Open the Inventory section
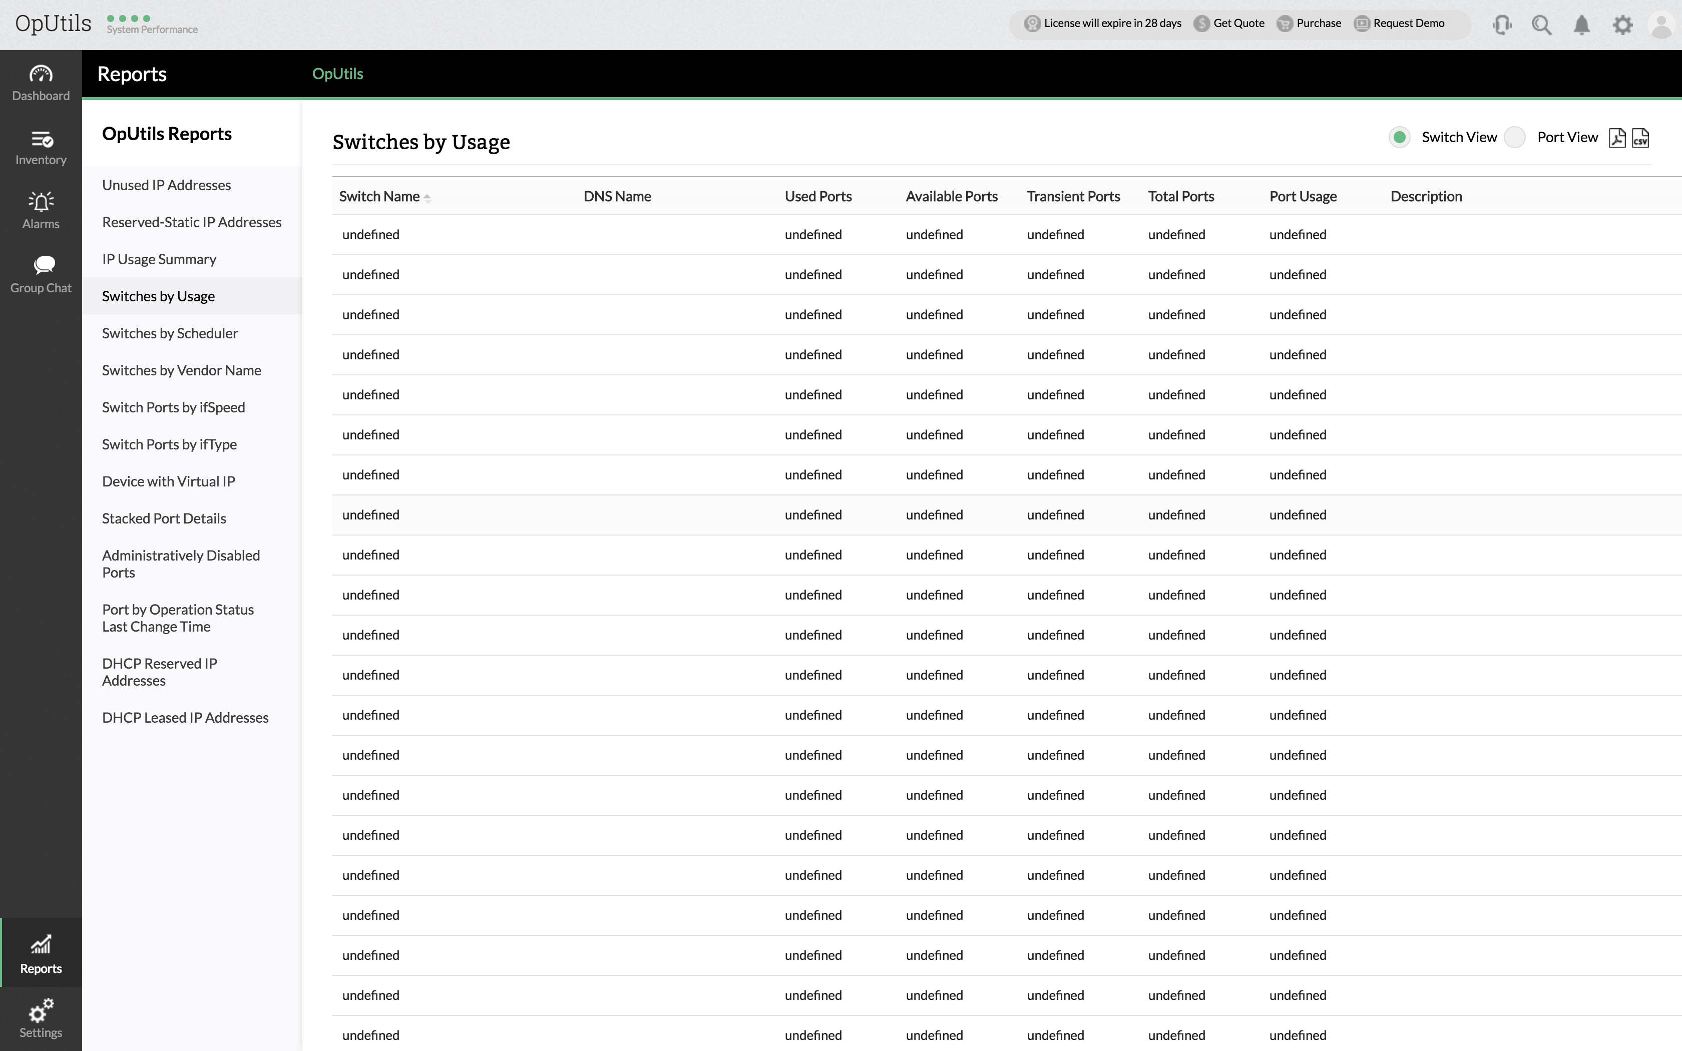This screenshot has height=1051, width=1682. point(41,147)
